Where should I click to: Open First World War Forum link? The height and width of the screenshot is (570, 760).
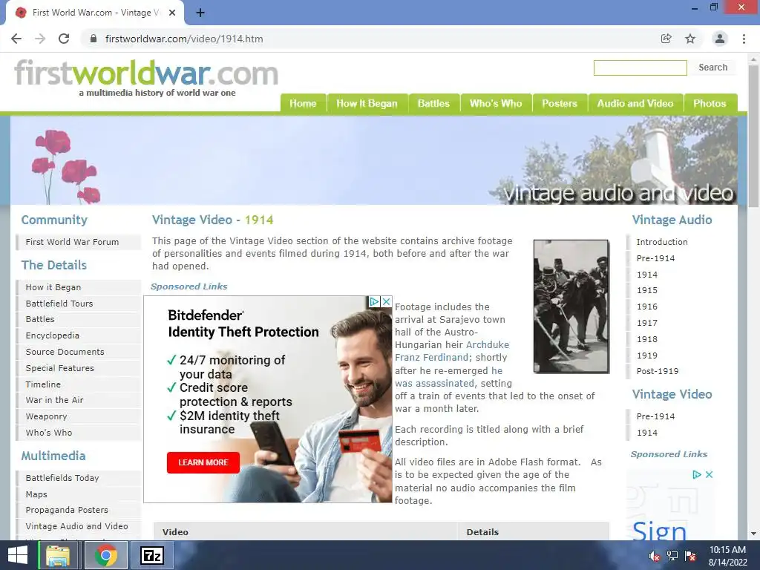(72, 242)
